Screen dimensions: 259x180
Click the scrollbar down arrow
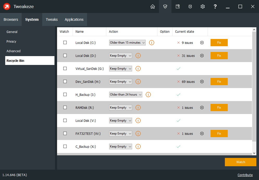[x=254, y=153]
